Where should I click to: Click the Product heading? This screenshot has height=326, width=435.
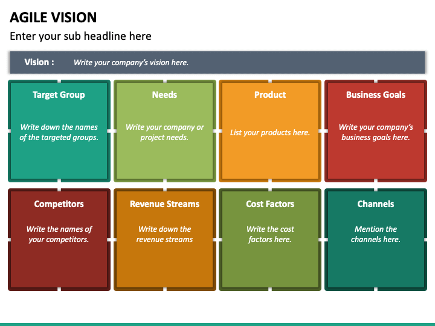click(x=270, y=95)
